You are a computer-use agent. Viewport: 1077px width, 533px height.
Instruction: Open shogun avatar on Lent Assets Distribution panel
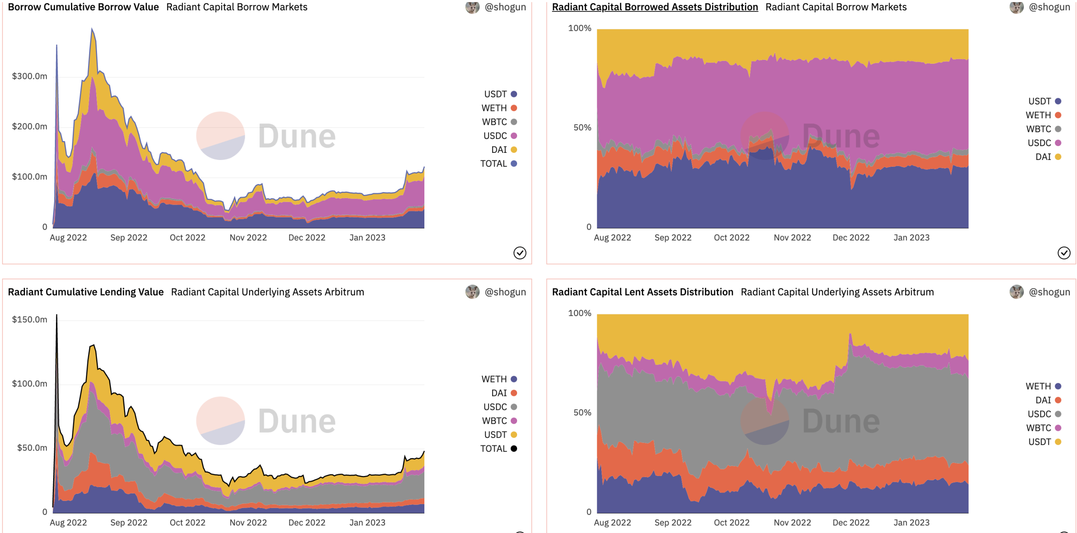pyautogui.click(x=1016, y=292)
